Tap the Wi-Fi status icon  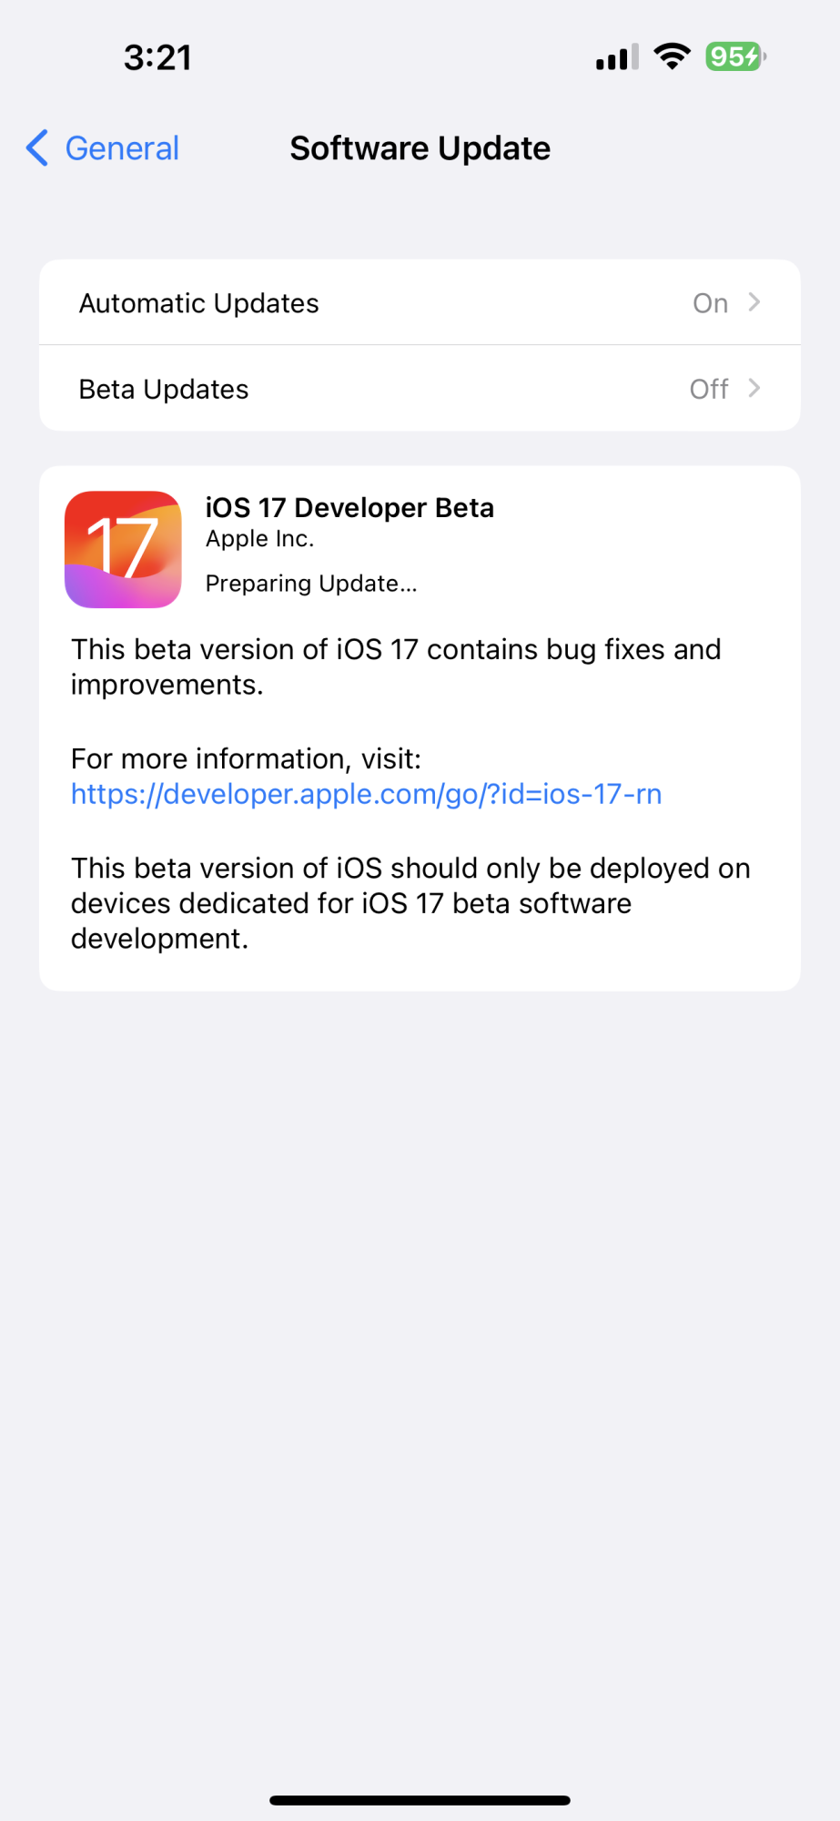pyautogui.click(x=673, y=56)
